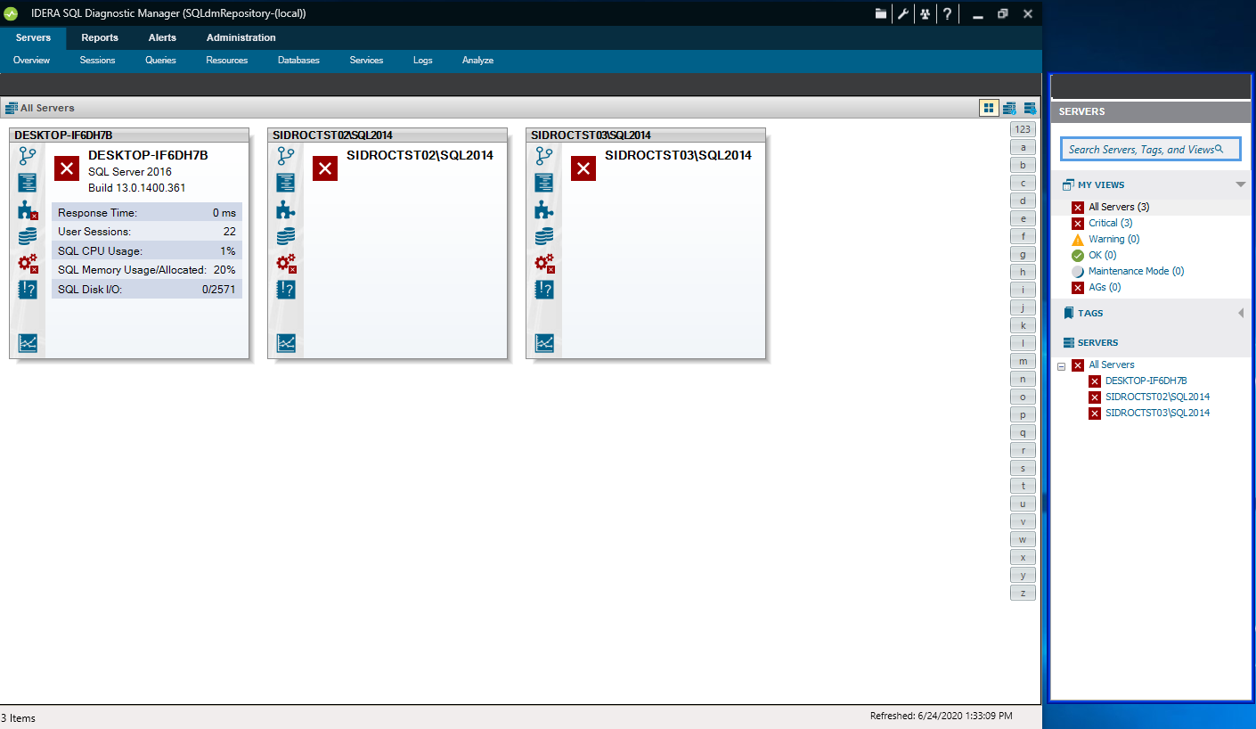
Task: Click the people community icon in title bar
Action: [925, 13]
